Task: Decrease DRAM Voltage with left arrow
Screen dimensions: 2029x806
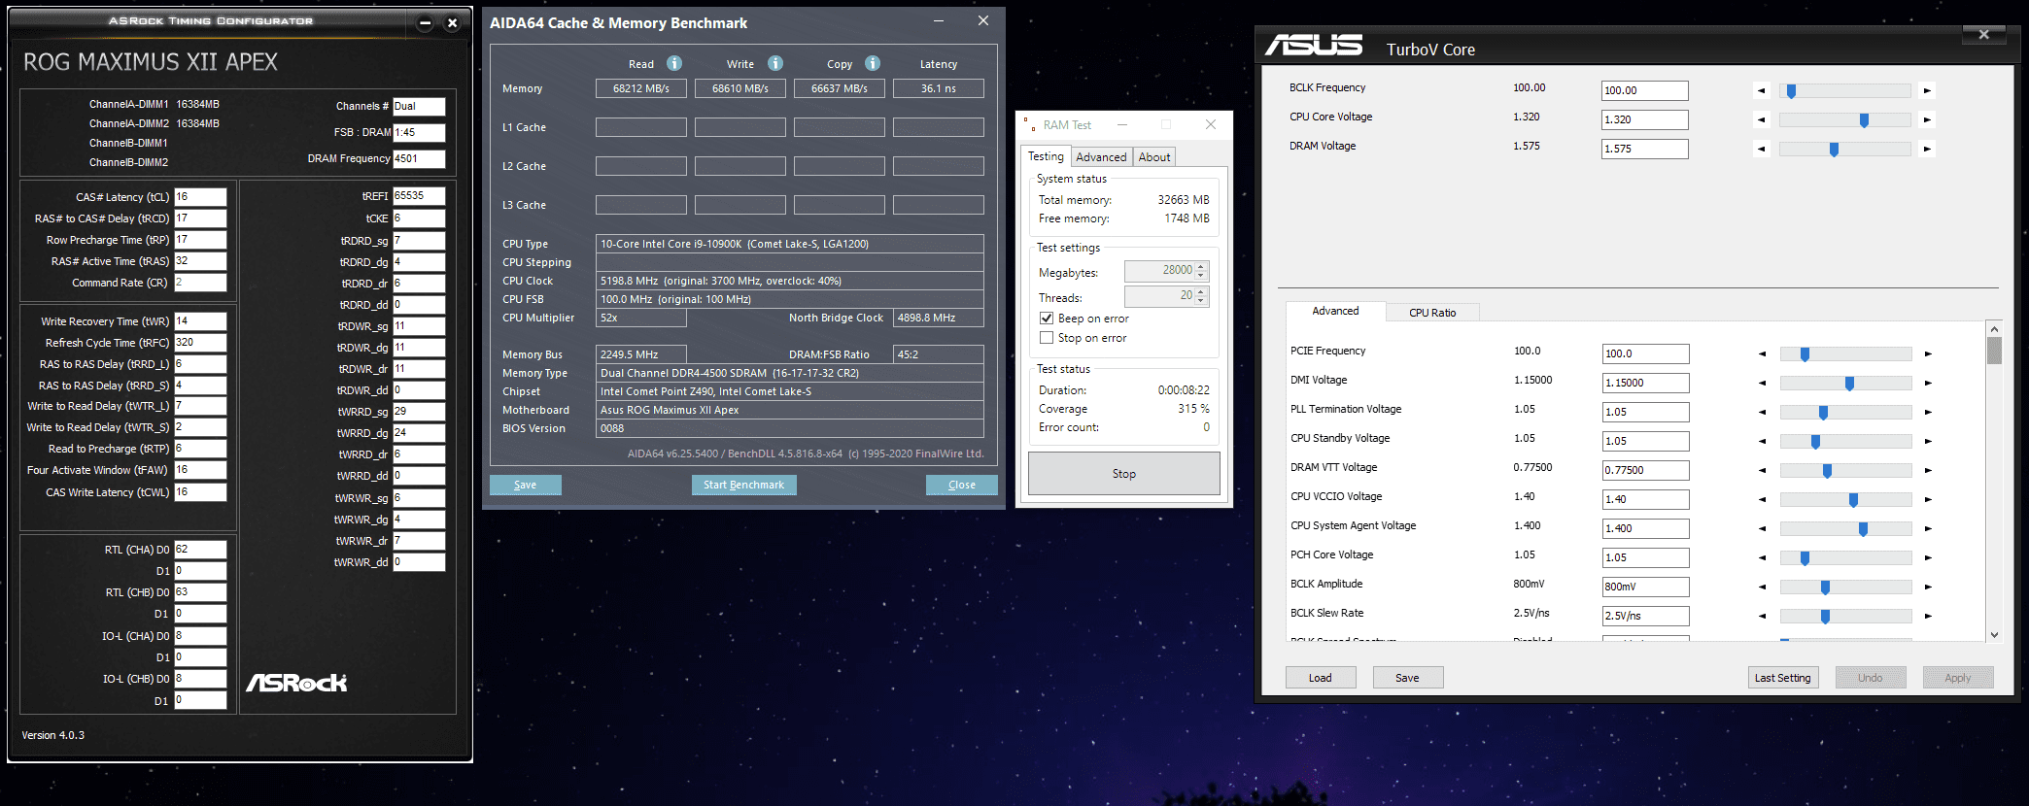Action: (x=1762, y=150)
